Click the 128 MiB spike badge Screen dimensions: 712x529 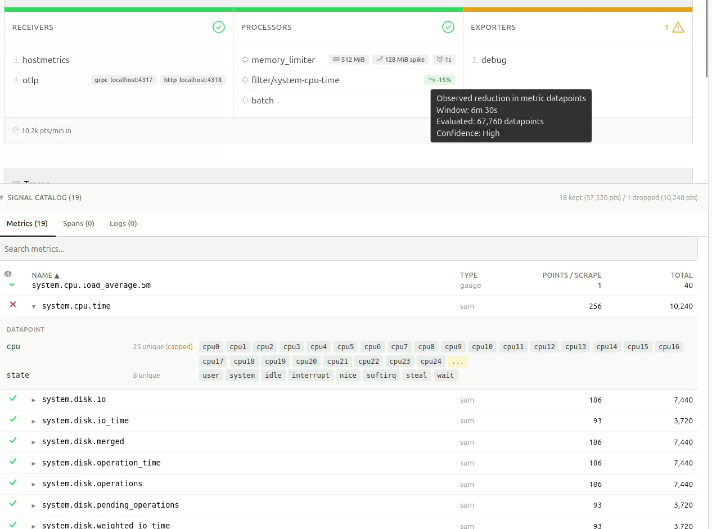(x=400, y=59)
